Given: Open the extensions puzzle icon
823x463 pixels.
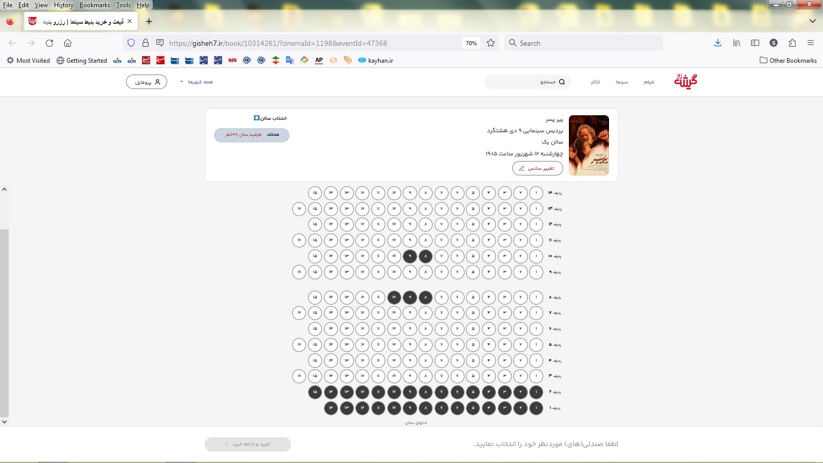Looking at the screenshot, I should coord(792,43).
